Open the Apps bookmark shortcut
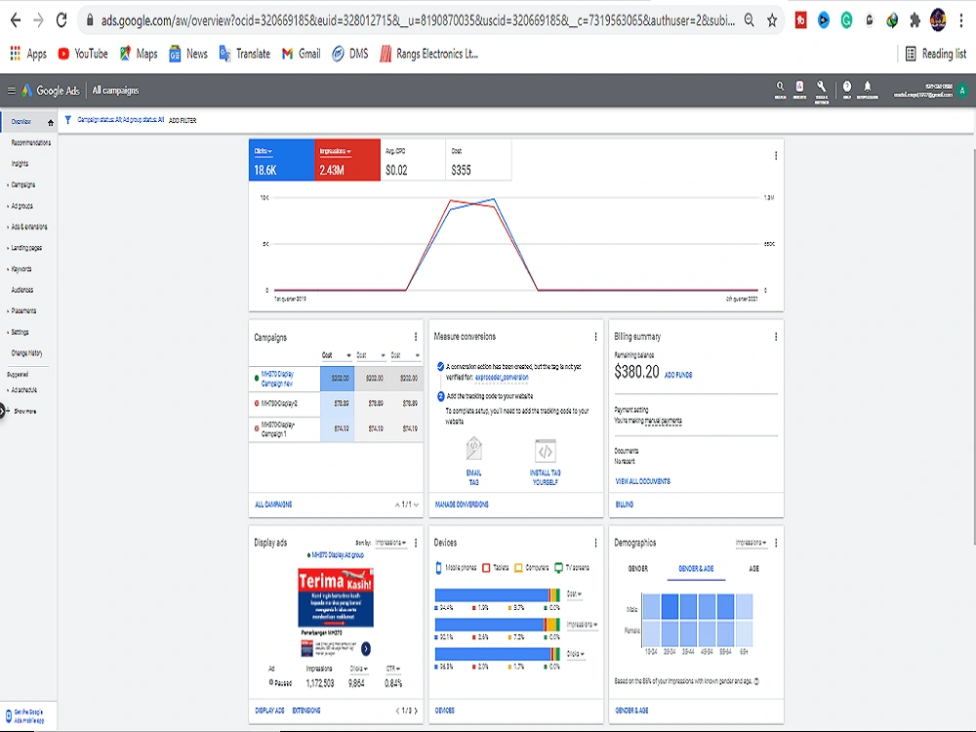 click(x=28, y=54)
